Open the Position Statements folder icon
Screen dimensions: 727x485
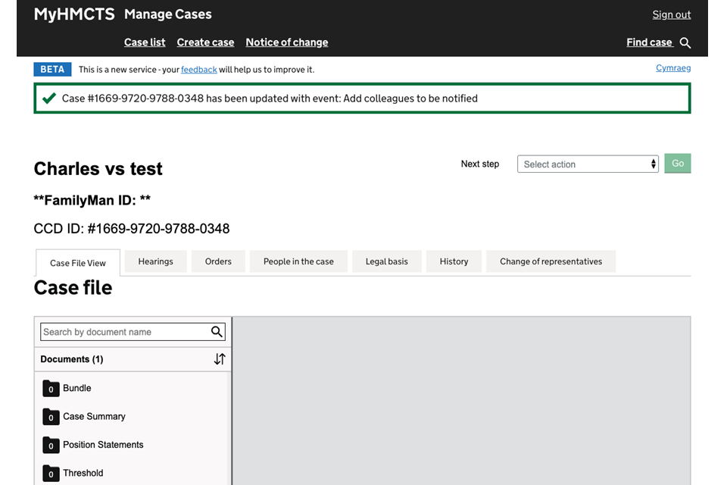pos(51,445)
